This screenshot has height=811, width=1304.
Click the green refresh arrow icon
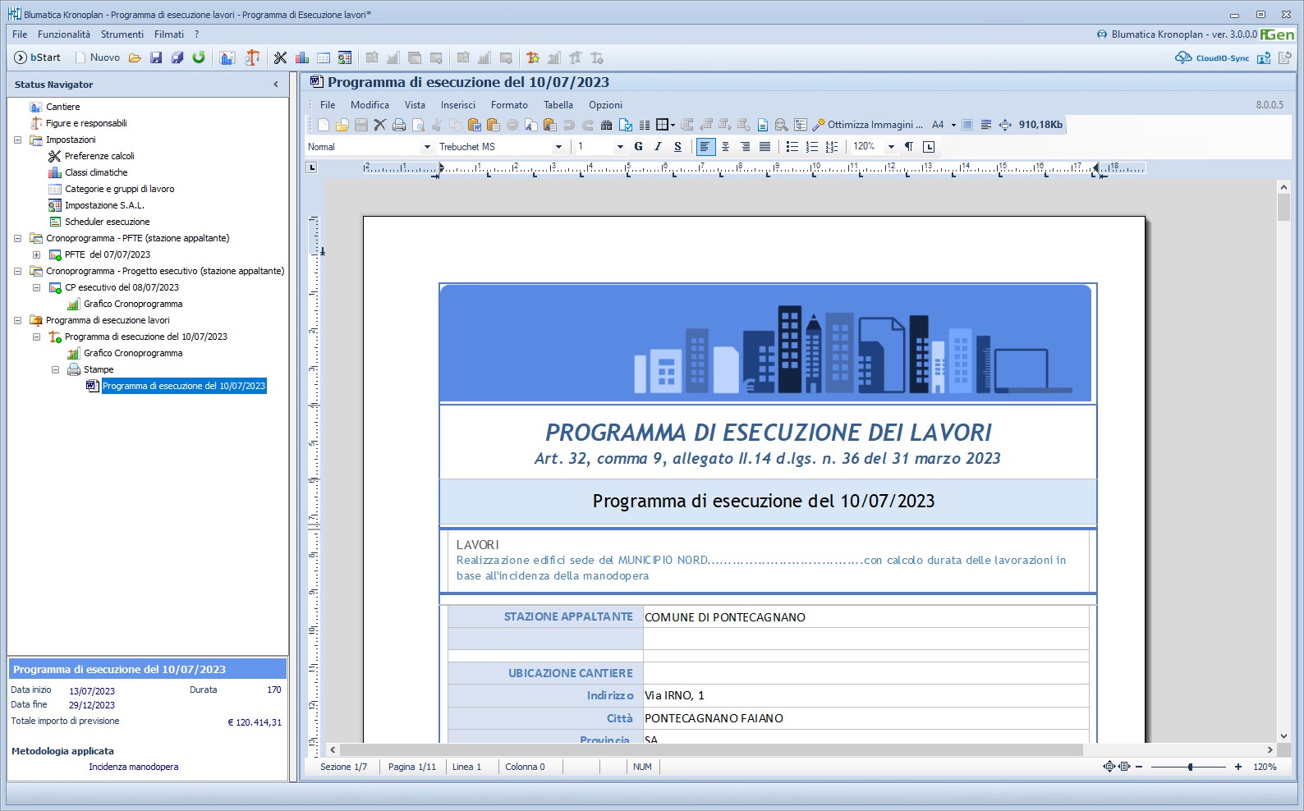click(199, 57)
